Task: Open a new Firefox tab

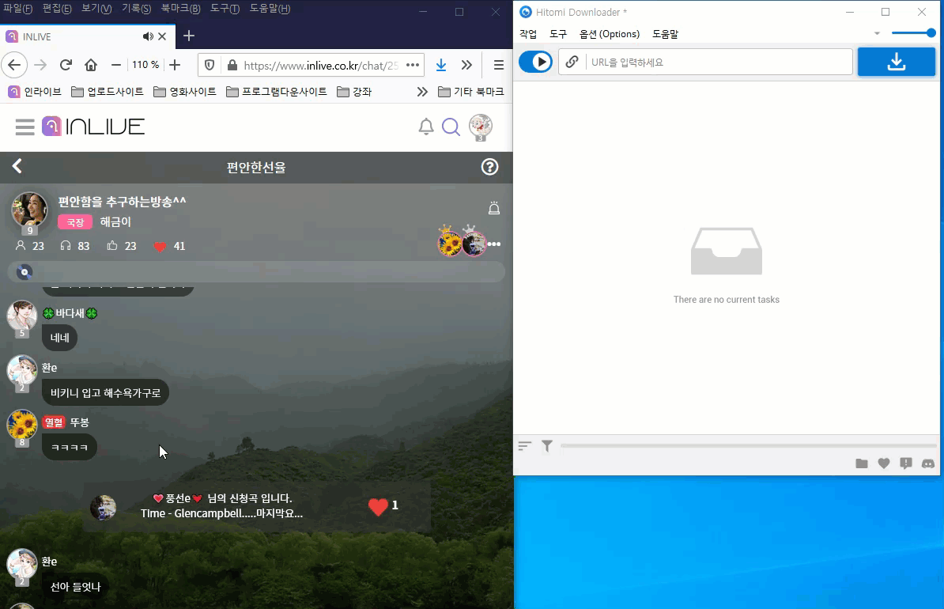Action: pos(188,36)
